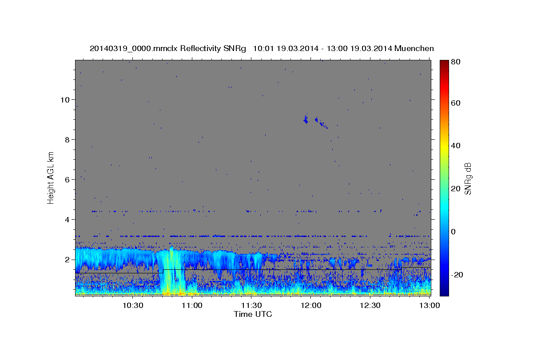Click the colorbar value 60
The width and height of the screenshot is (533, 355).
[x=457, y=103]
